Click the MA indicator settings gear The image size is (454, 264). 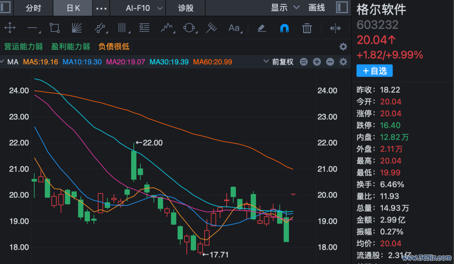343,62
